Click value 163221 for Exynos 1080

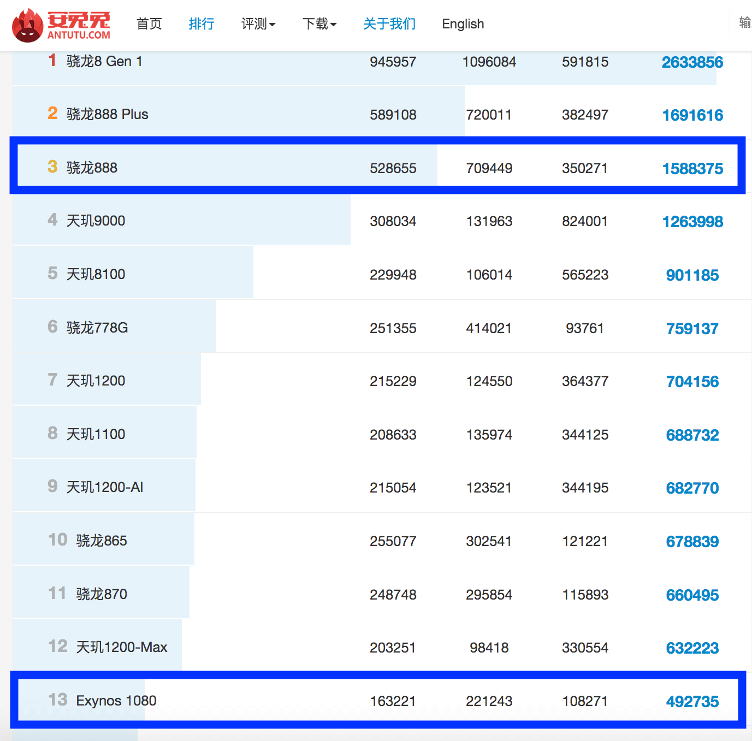(x=393, y=701)
